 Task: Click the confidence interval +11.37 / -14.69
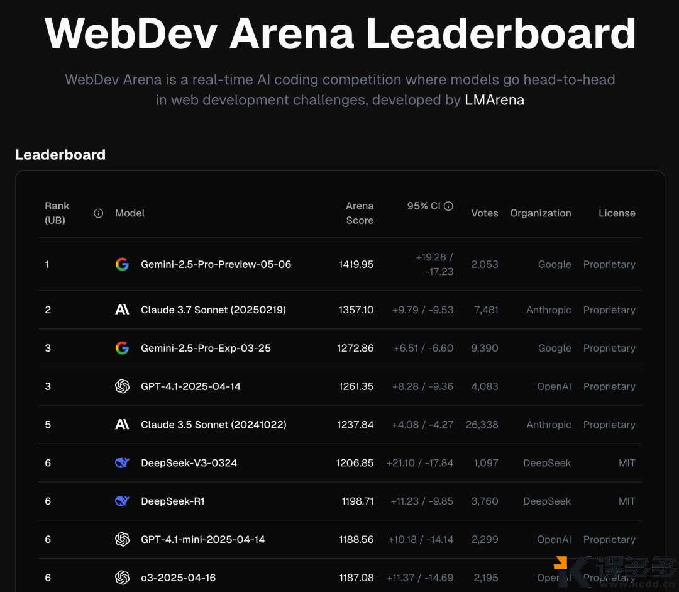pos(420,578)
